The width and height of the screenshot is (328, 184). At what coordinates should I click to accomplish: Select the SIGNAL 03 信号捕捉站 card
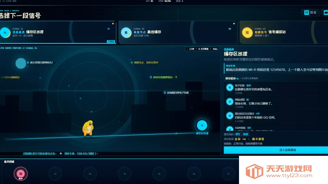[284, 32]
